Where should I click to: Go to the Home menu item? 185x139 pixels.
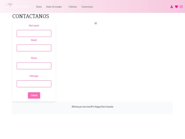(x=39, y=7)
